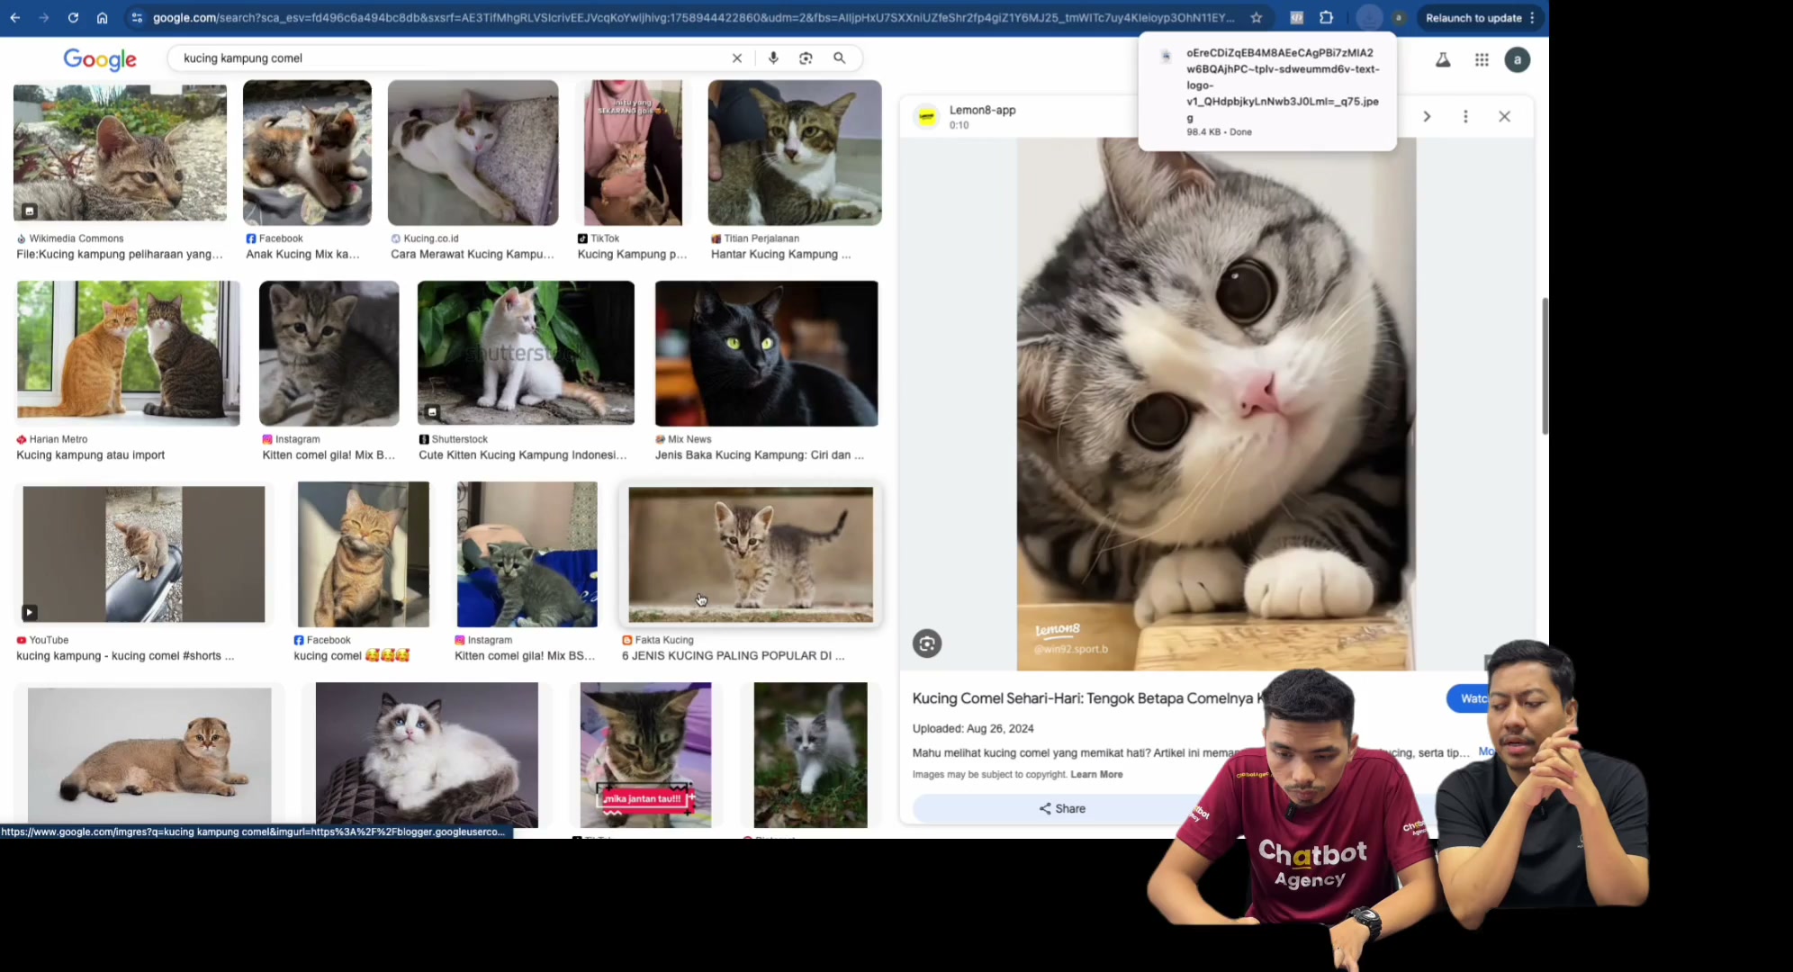Open site info icon in address bar

[x=137, y=17]
